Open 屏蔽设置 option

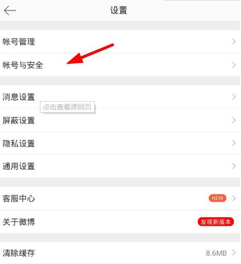click(120, 120)
